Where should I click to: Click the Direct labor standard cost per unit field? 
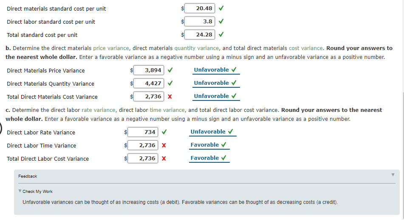tap(200, 21)
